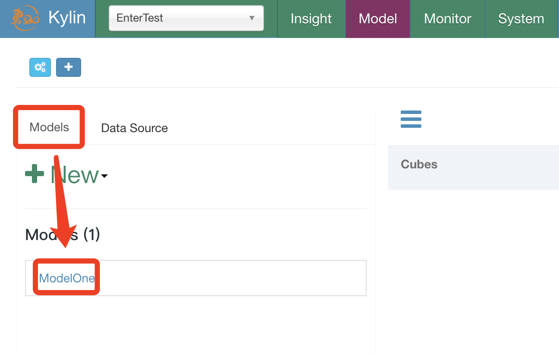Image resolution: width=559 pixels, height=354 pixels.
Task: Click the Models (1) section heading
Action: click(63, 235)
